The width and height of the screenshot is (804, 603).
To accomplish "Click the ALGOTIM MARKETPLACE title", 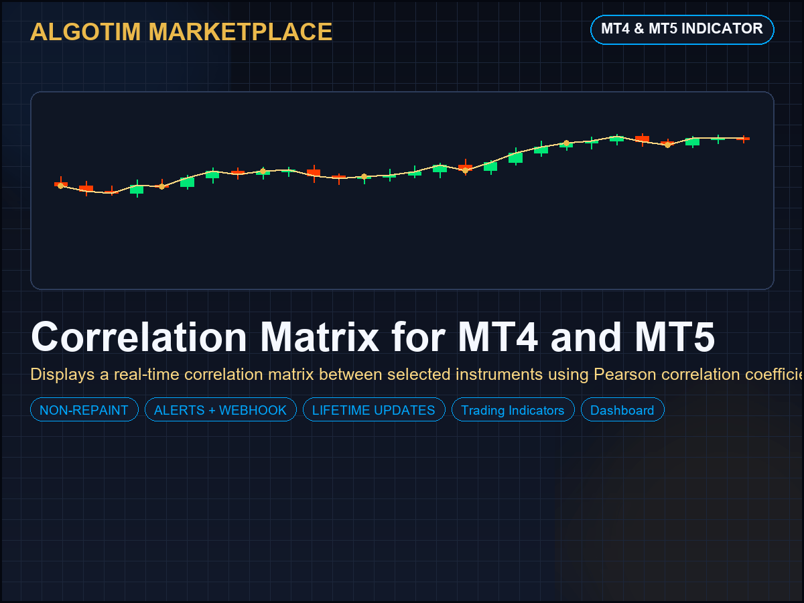I will [x=181, y=32].
